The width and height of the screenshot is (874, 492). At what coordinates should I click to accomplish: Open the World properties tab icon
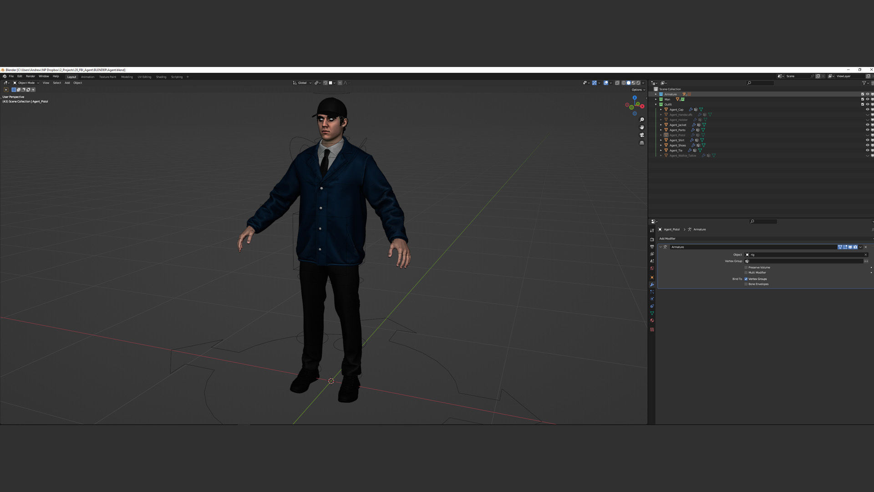[652, 268]
